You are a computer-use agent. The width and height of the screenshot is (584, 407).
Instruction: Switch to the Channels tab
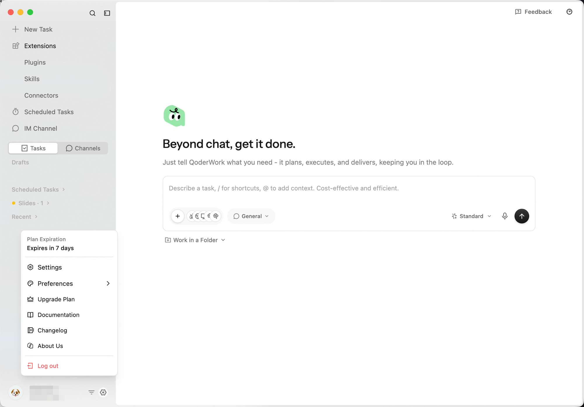(83, 148)
